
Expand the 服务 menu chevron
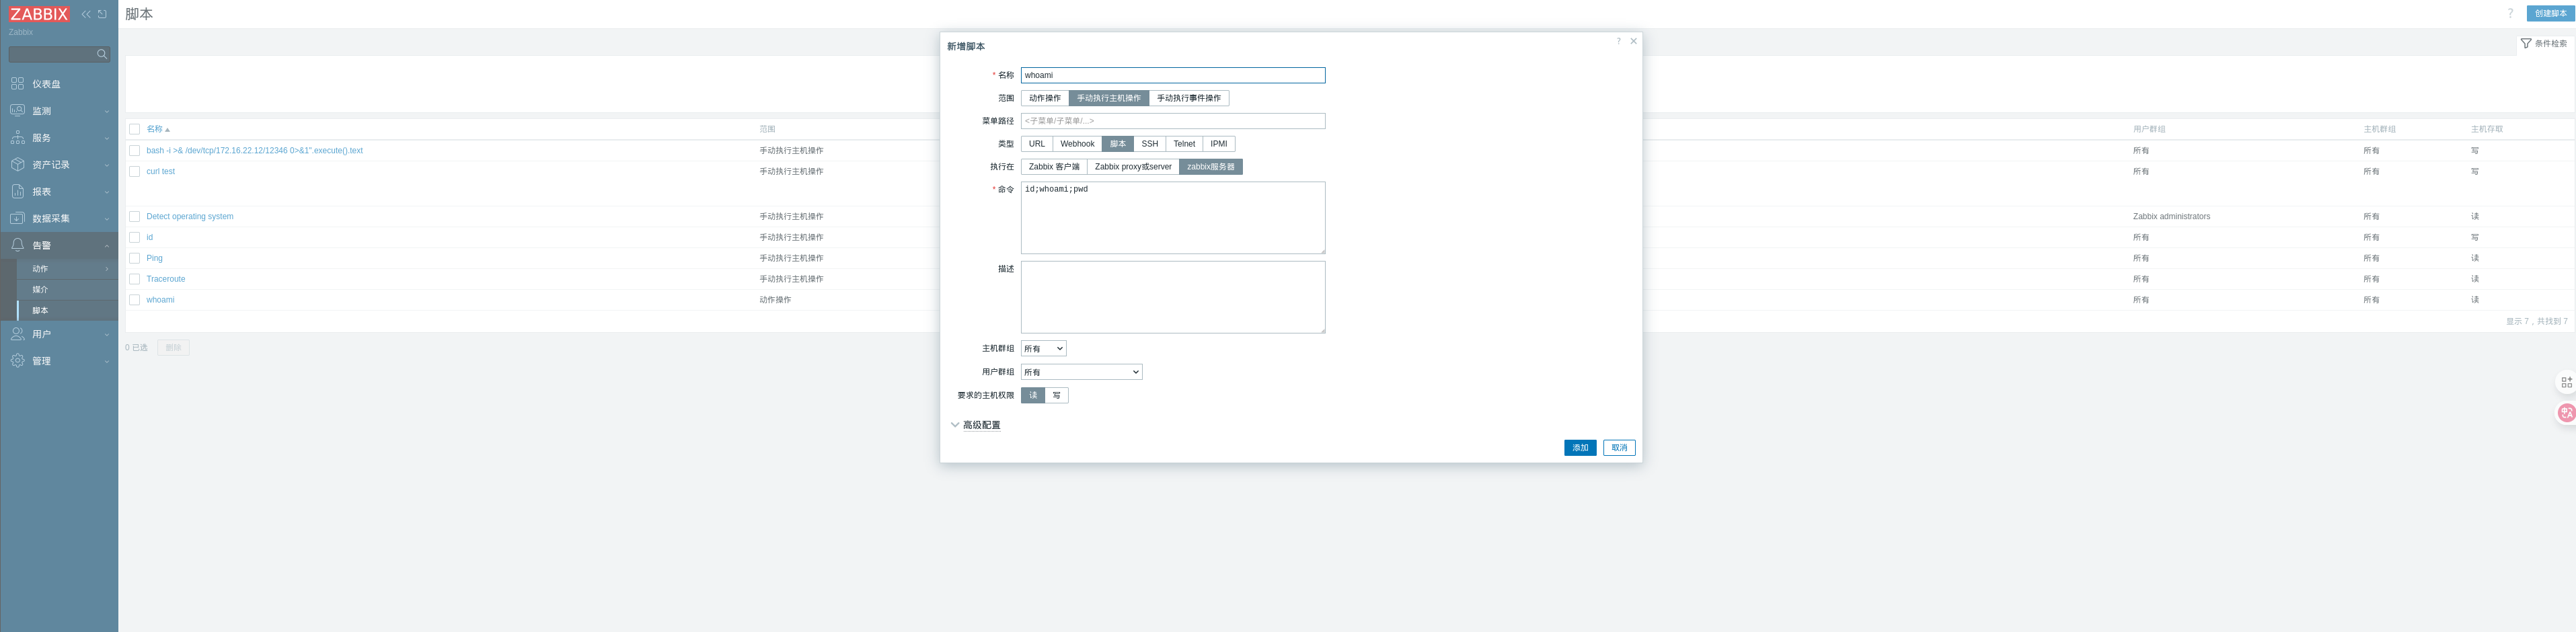[107, 138]
